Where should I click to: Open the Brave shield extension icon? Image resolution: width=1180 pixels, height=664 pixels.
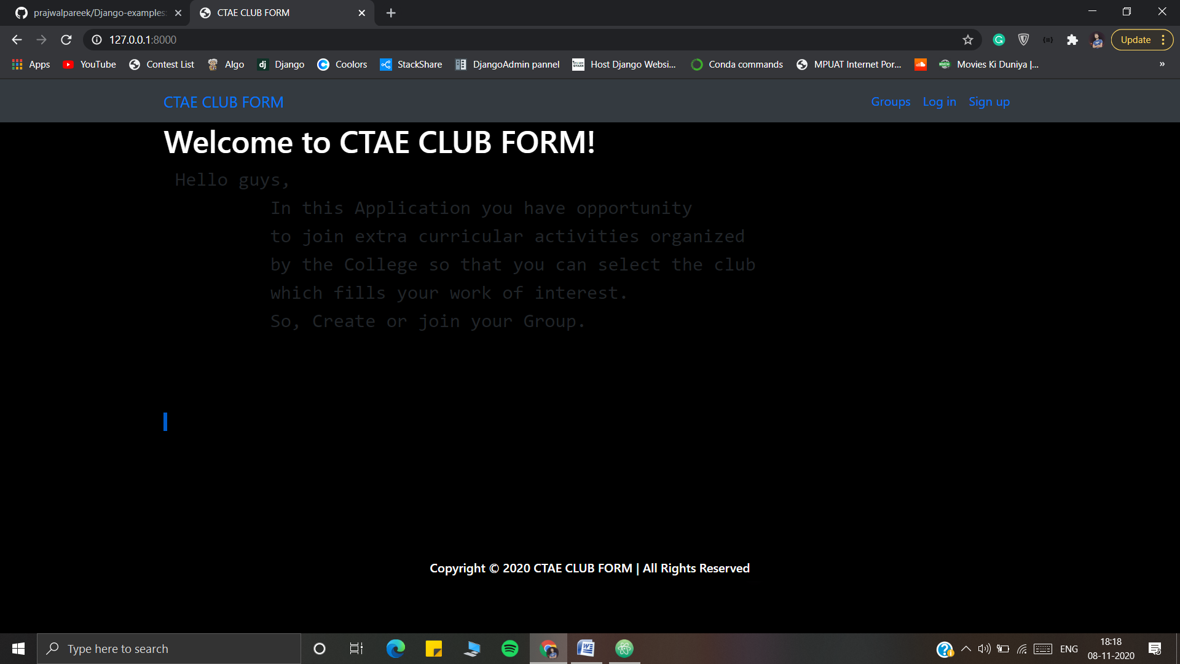1023,40
